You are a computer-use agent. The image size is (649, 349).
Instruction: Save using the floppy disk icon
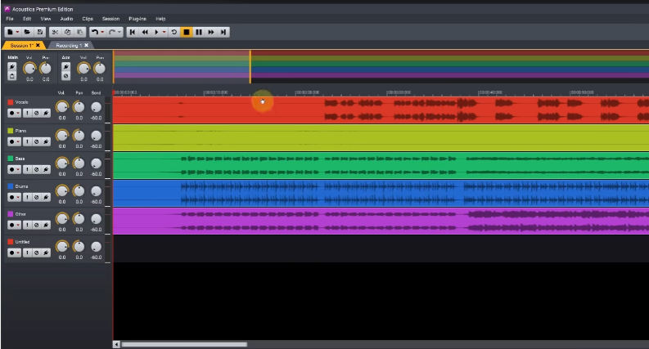point(40,32)
